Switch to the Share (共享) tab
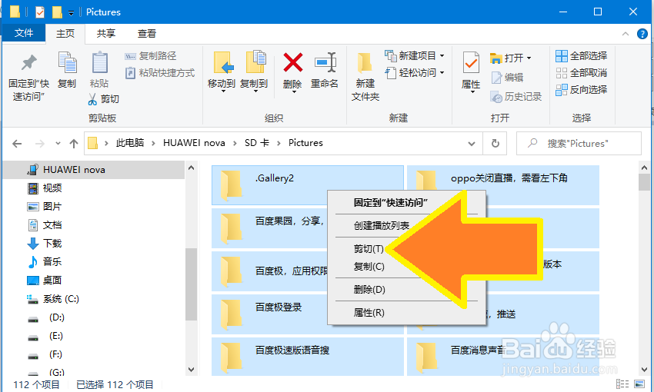The image size is (654, 392). [x=106, y=34]
